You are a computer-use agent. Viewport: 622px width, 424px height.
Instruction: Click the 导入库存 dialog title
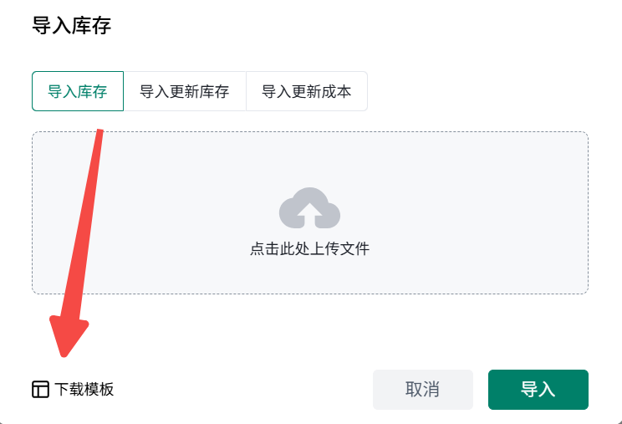[71, 26]
